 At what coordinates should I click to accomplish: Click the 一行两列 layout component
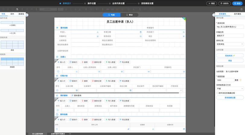pyautogui.click(x=12, y=23)
